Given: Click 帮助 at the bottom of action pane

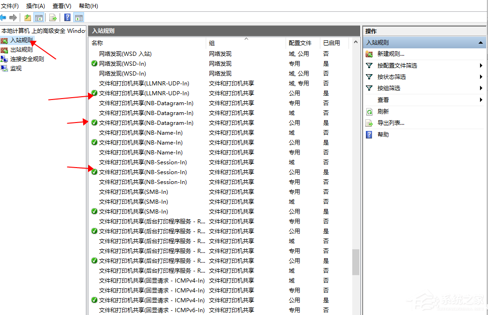Looking at the screenshot, I should (x=383, y=135).
